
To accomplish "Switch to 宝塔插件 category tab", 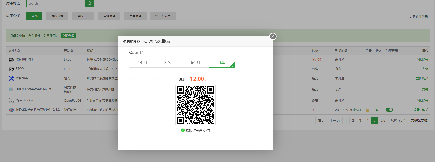I will [109, 16].
